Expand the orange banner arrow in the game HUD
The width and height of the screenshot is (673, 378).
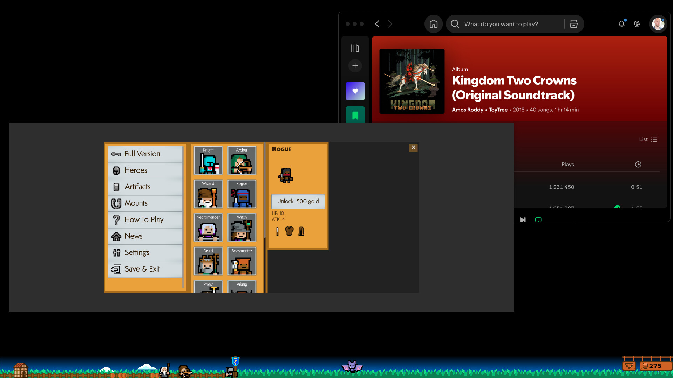pos(629,365)
